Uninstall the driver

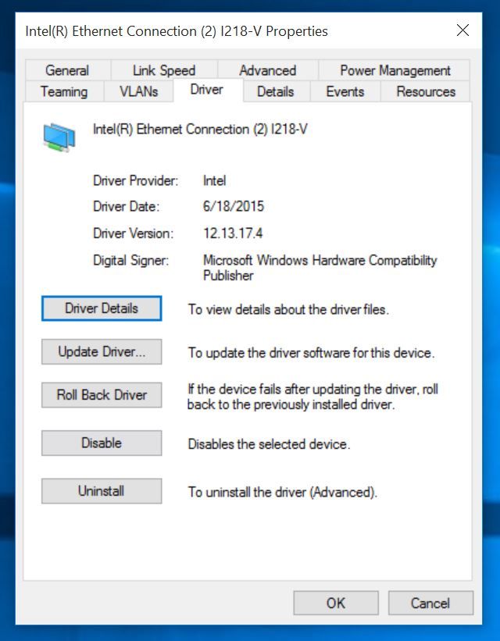(102, 490)
